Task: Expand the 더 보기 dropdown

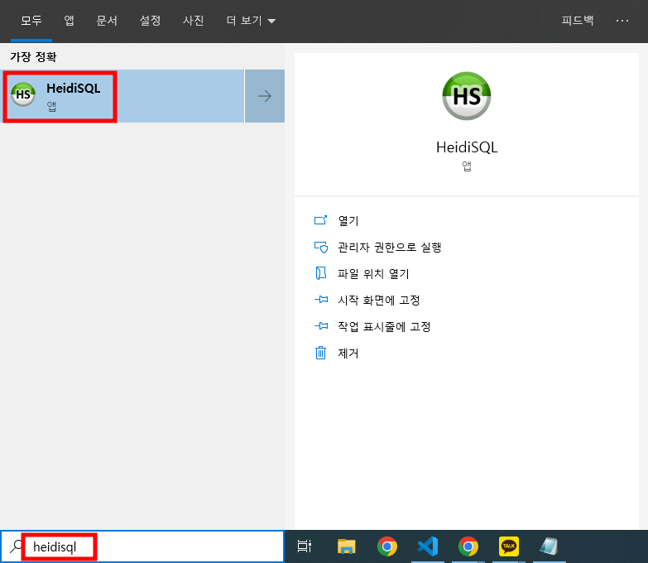Action: click(x=251, y=21)
